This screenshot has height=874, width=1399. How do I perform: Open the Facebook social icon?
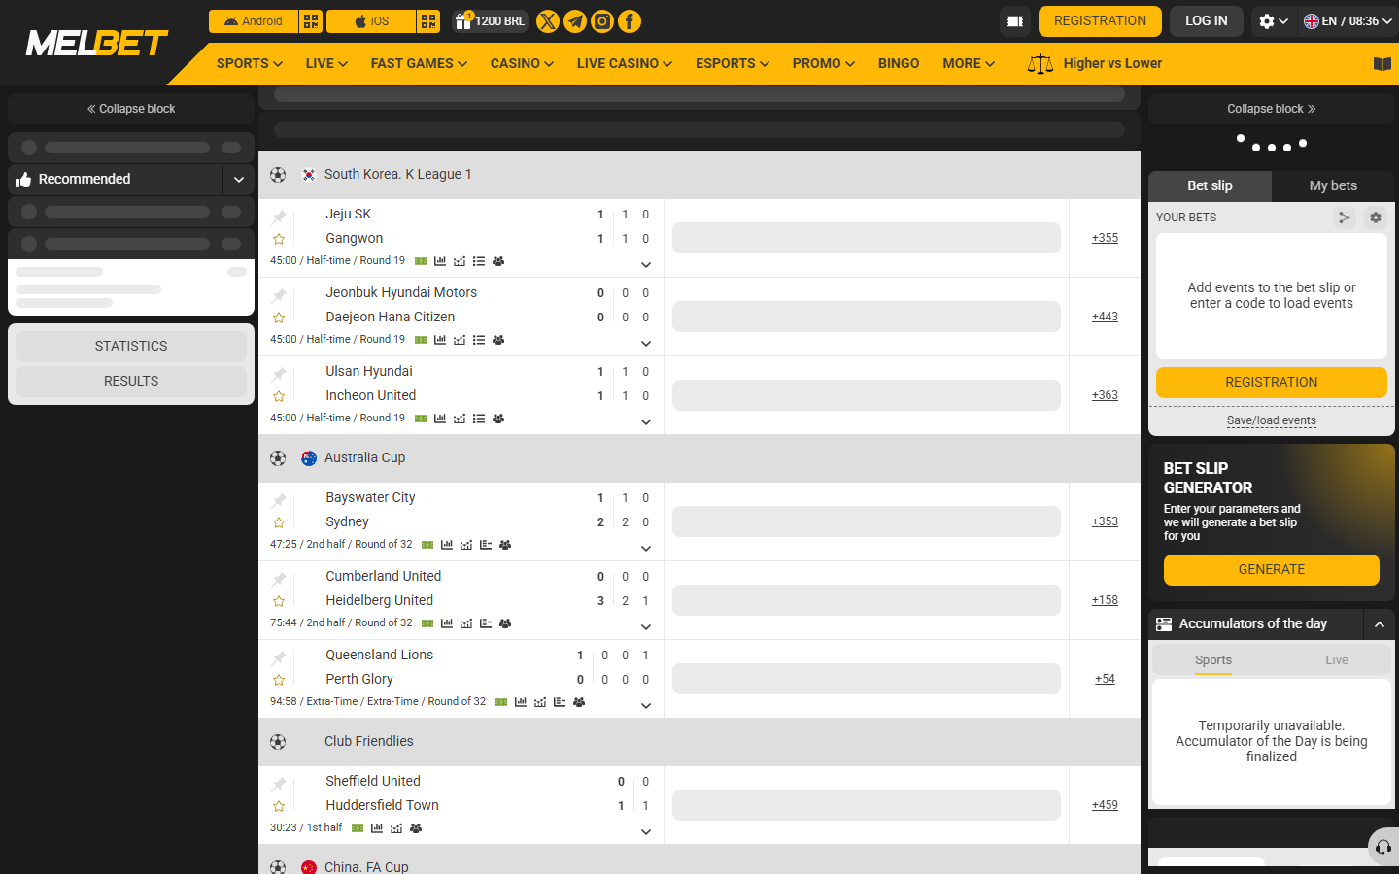[x=630, y=21]
